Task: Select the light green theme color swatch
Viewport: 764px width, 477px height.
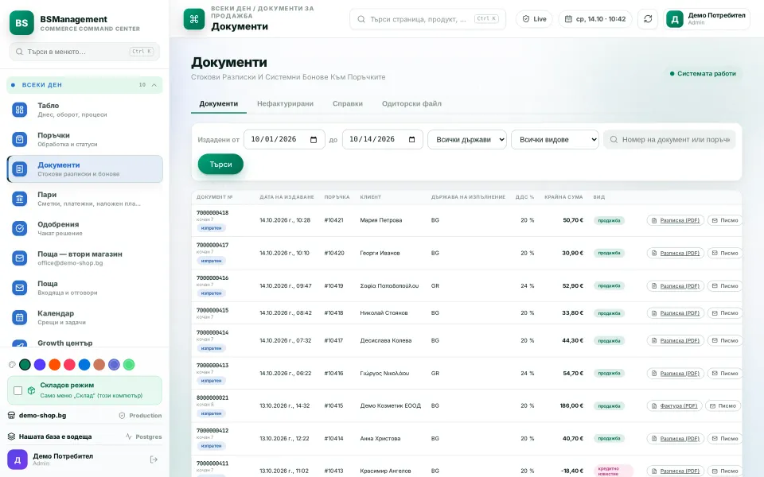Action: [x=129, y=365]
